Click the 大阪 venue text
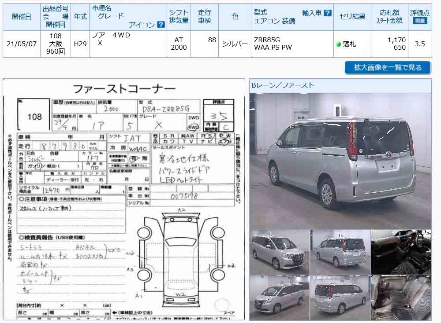 coord(56,44)
